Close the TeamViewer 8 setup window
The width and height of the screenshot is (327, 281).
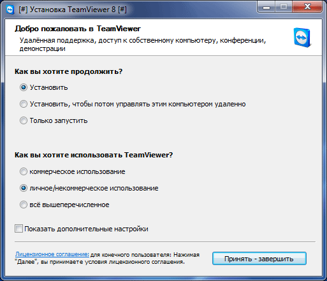click(x=307, y=7)
